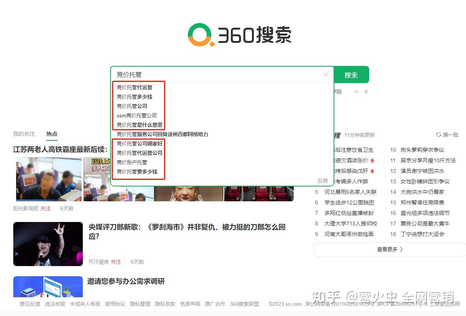Screen dimensions: 466x316
Task: Open 未成年人举报 footer link
Action: (85, 304)
